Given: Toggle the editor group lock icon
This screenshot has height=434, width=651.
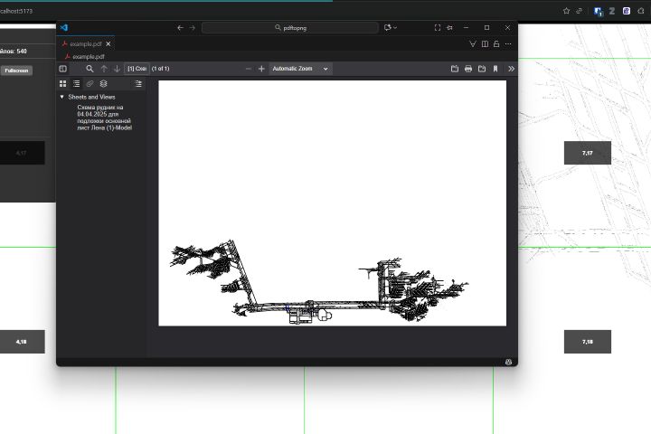Looking at the screenshot, I should pyautogui.click(x=496, y=43).
